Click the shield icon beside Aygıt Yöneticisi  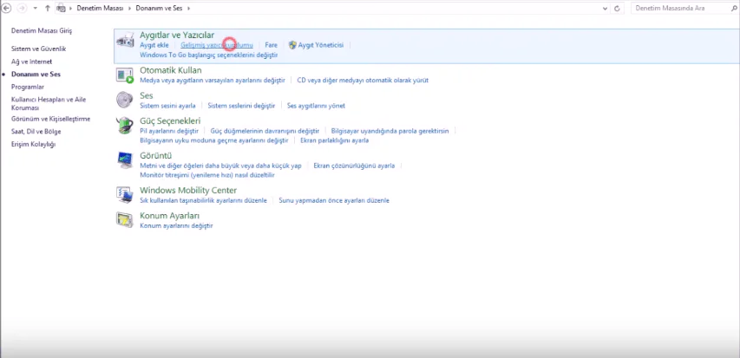(x=292, y=45)
